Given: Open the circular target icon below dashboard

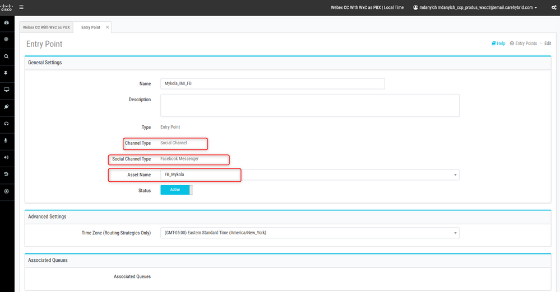Looking at the screenshot, I should click(6, 39).
